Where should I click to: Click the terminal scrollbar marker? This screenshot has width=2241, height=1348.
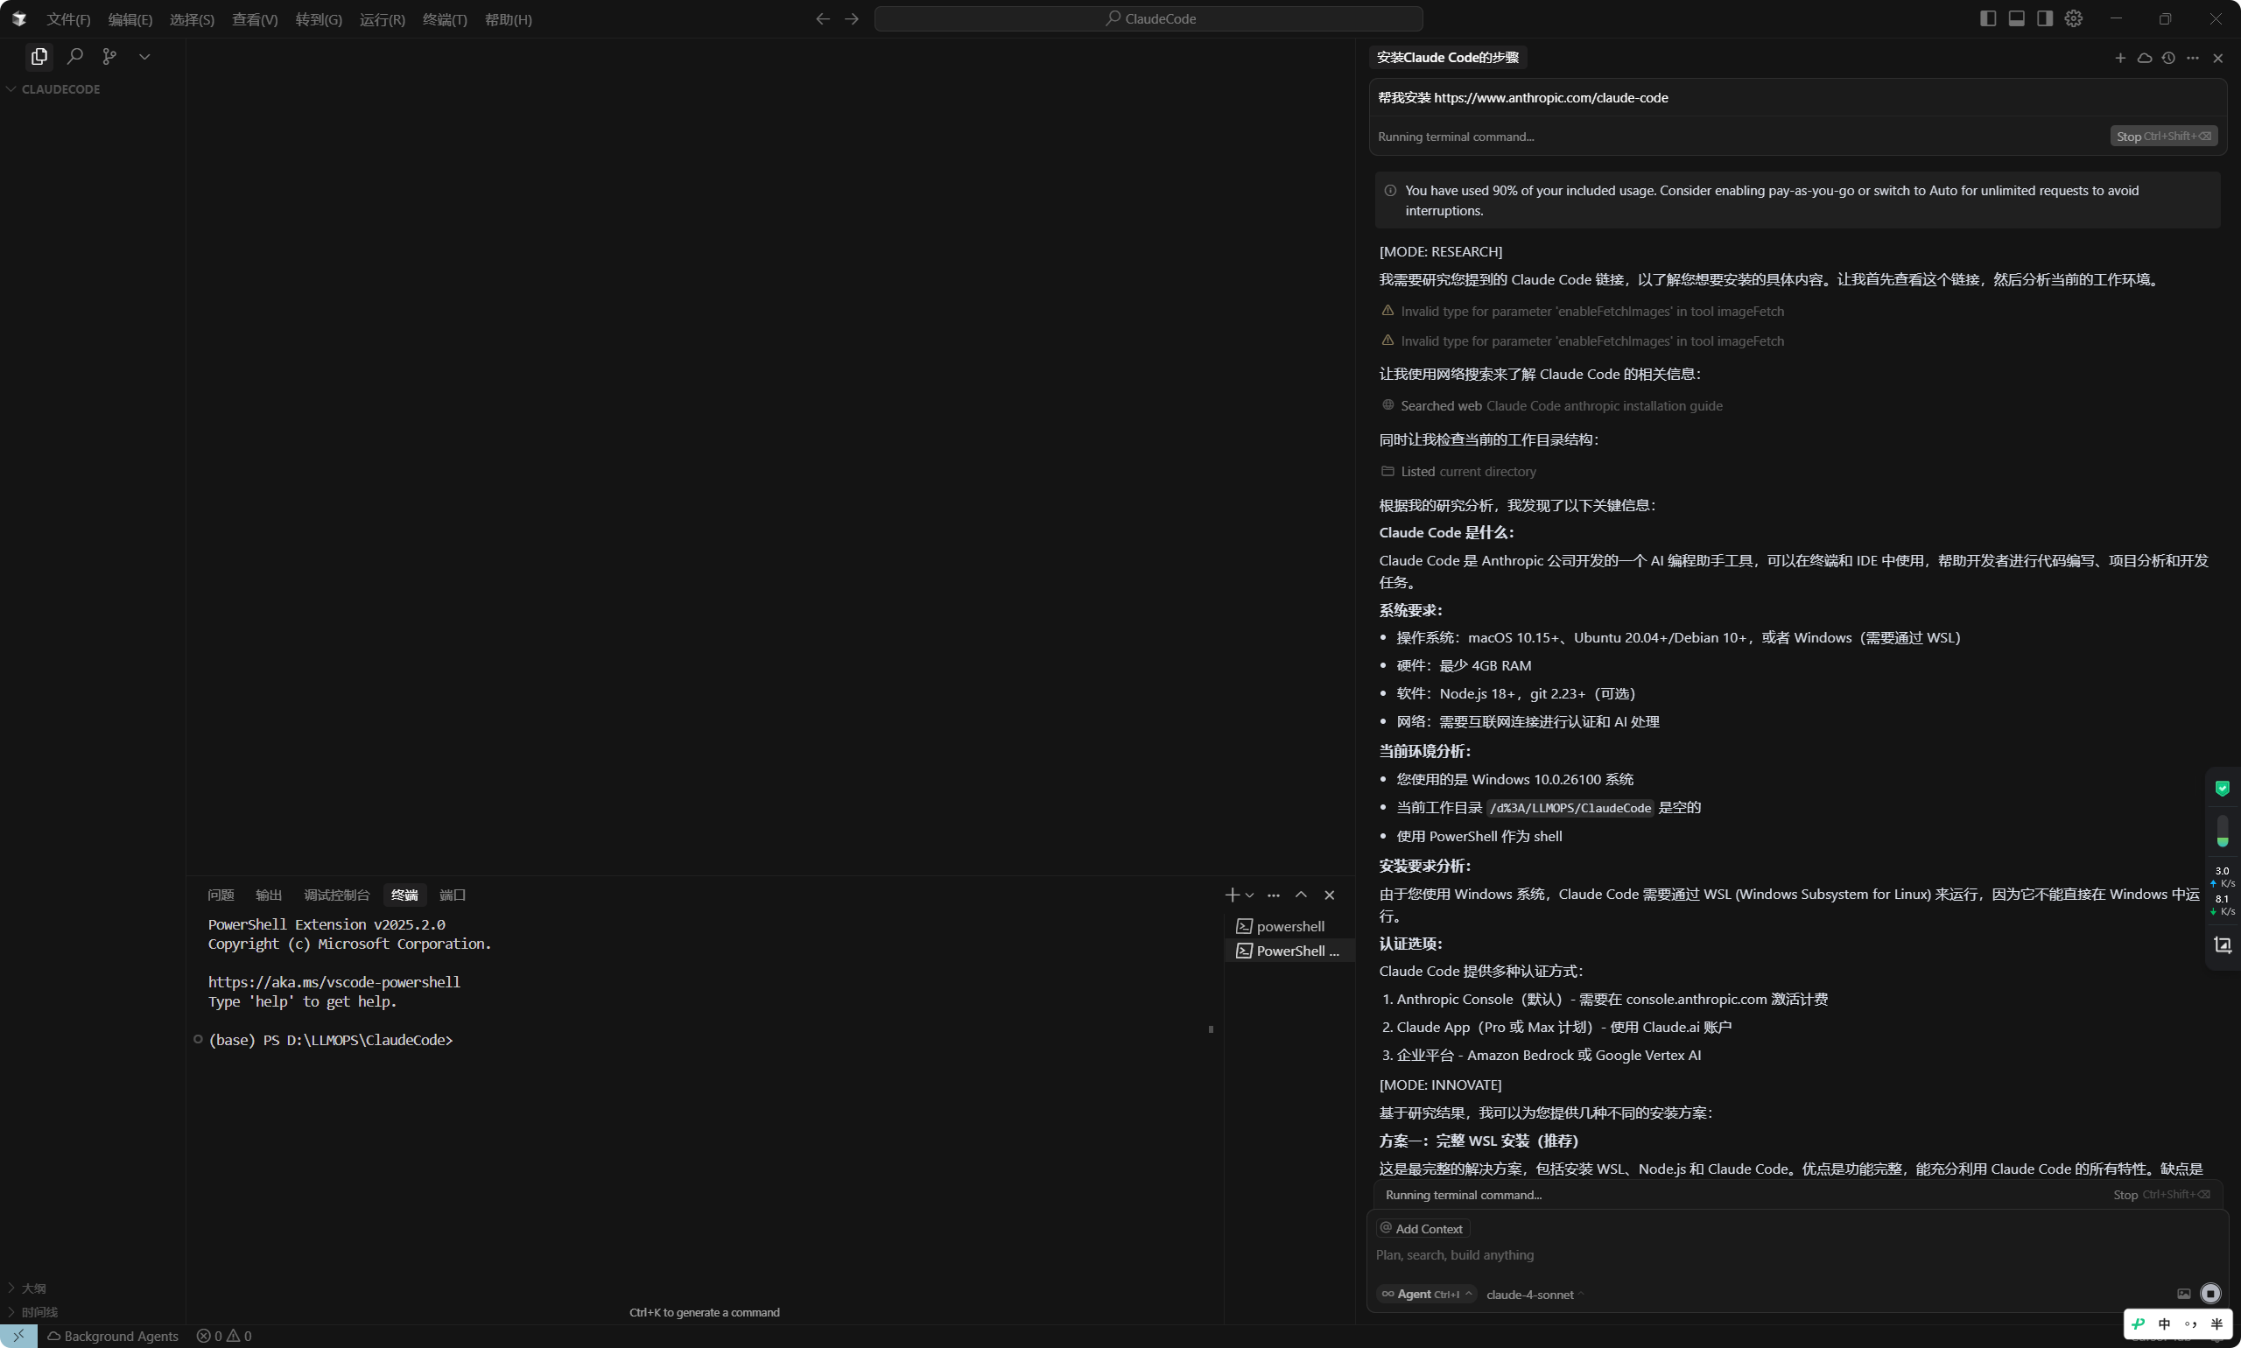1211,1029
